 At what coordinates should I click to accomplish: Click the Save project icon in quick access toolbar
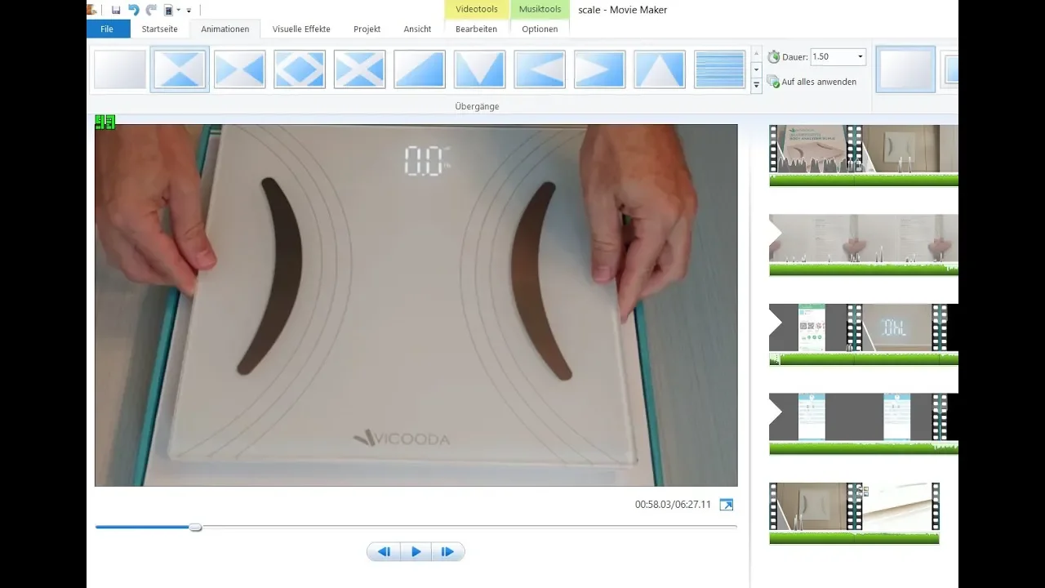pos(116,10)
